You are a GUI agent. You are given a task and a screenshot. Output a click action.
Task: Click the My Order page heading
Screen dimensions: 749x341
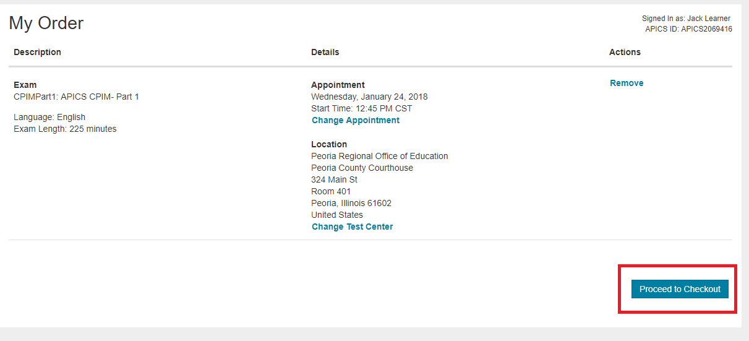tap(46, 23)
